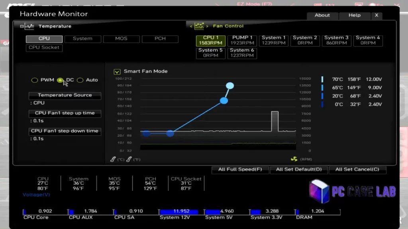Click the left arrow beside Fan Control
The image size is (408, 229).
[x=190, y=26]
